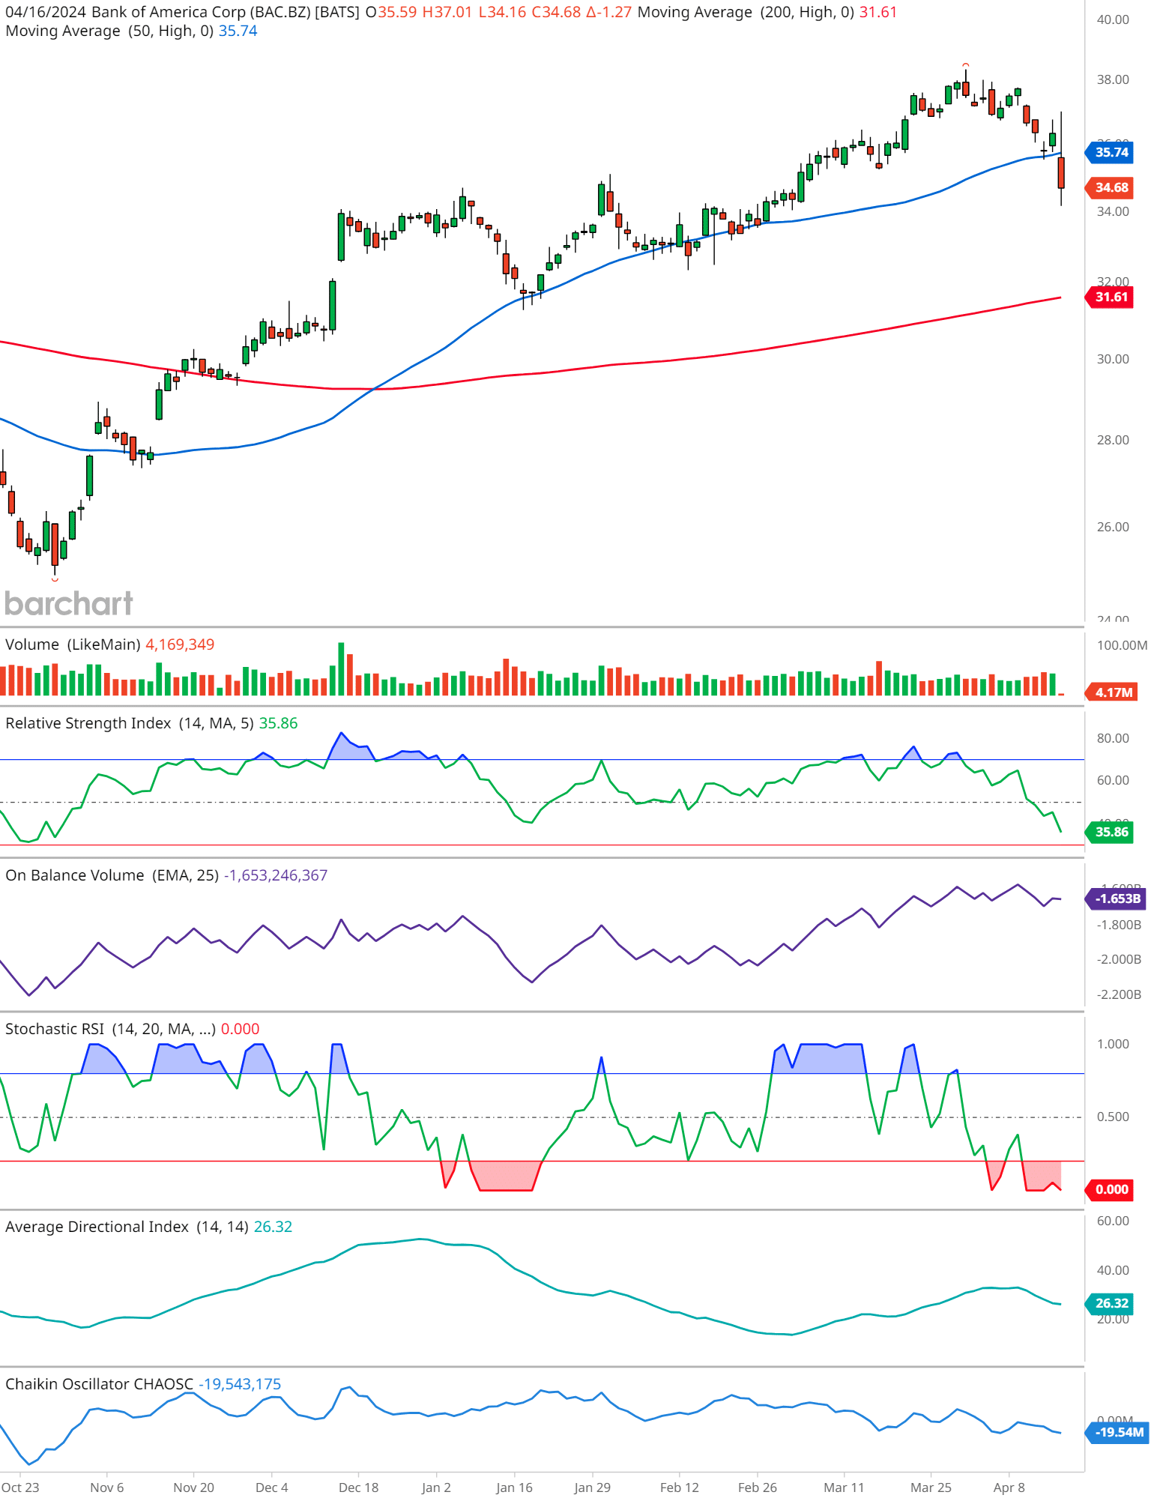The width and height of the screenshot is (1157, 1501).
Task: Click the Mar 11 date on time axis
Action: coord(844,1488)
